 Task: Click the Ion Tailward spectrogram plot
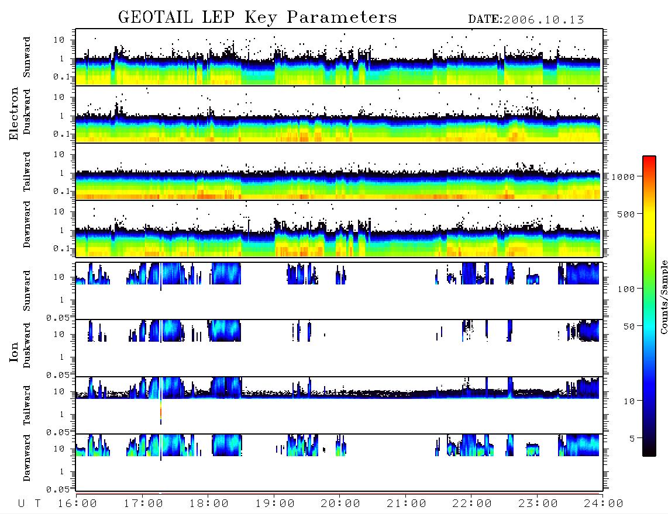339,405
